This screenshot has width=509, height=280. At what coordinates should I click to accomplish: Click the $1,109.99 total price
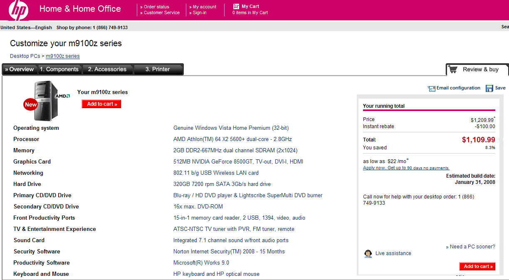pos(479,140)
